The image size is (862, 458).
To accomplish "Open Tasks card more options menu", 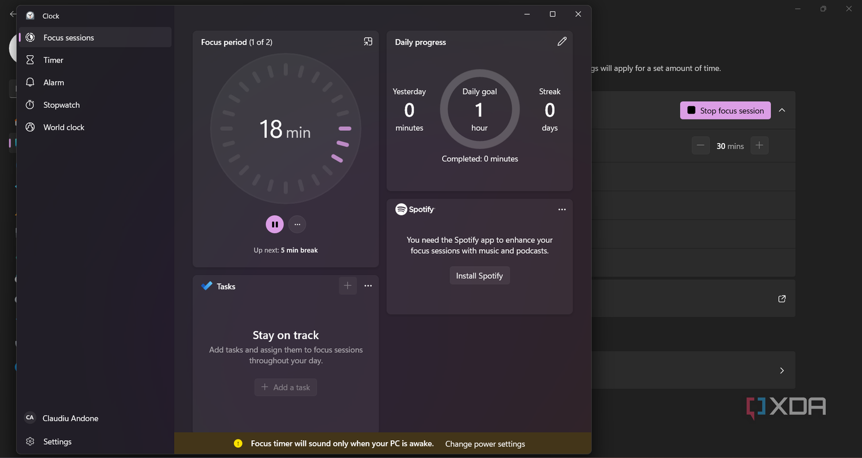I will 368,286.
